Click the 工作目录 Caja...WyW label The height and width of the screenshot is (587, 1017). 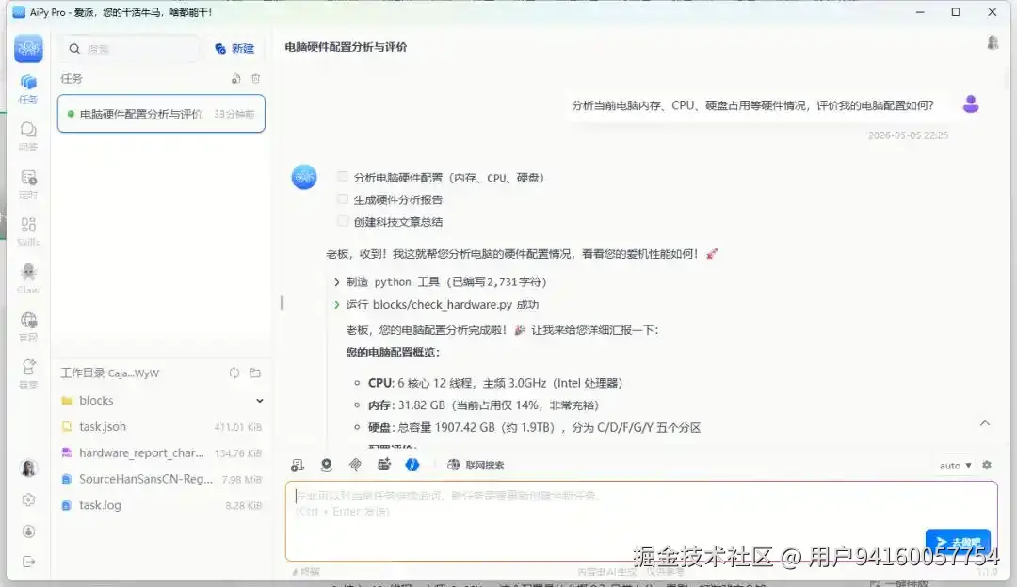(x=109, y=373)
